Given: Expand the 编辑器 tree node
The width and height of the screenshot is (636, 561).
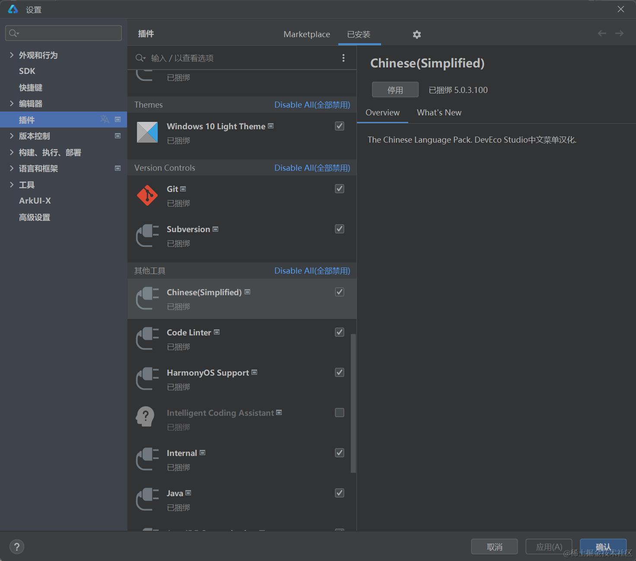Looking at the screenshot, I should [x=12, y=103].
